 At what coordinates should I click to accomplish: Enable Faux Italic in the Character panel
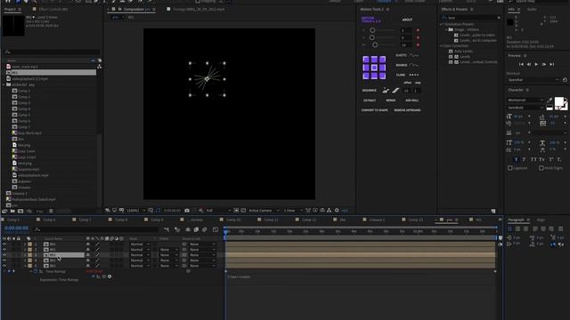point(525,160)
